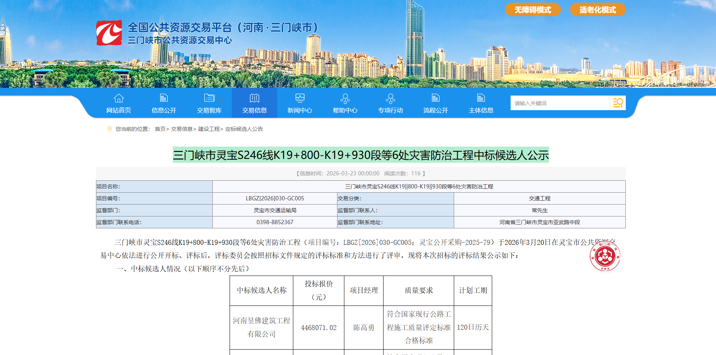Open 定标候选人公告 breadcrumb link
The height and width of the screenshot is (355, 716).
coord(244,129)
